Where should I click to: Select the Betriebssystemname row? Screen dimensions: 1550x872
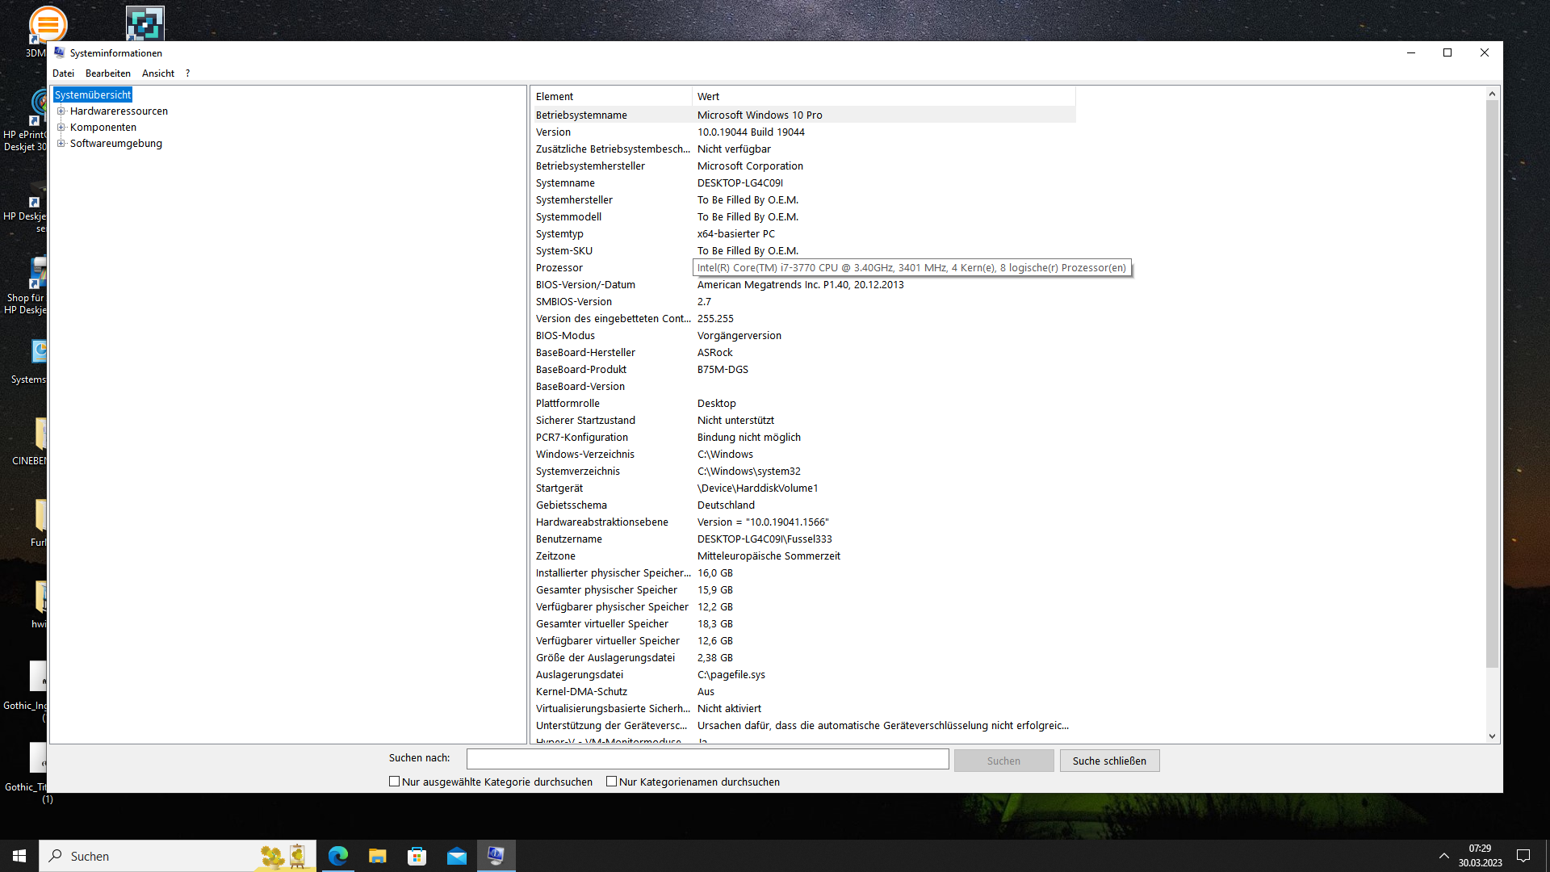coord(803,115)
